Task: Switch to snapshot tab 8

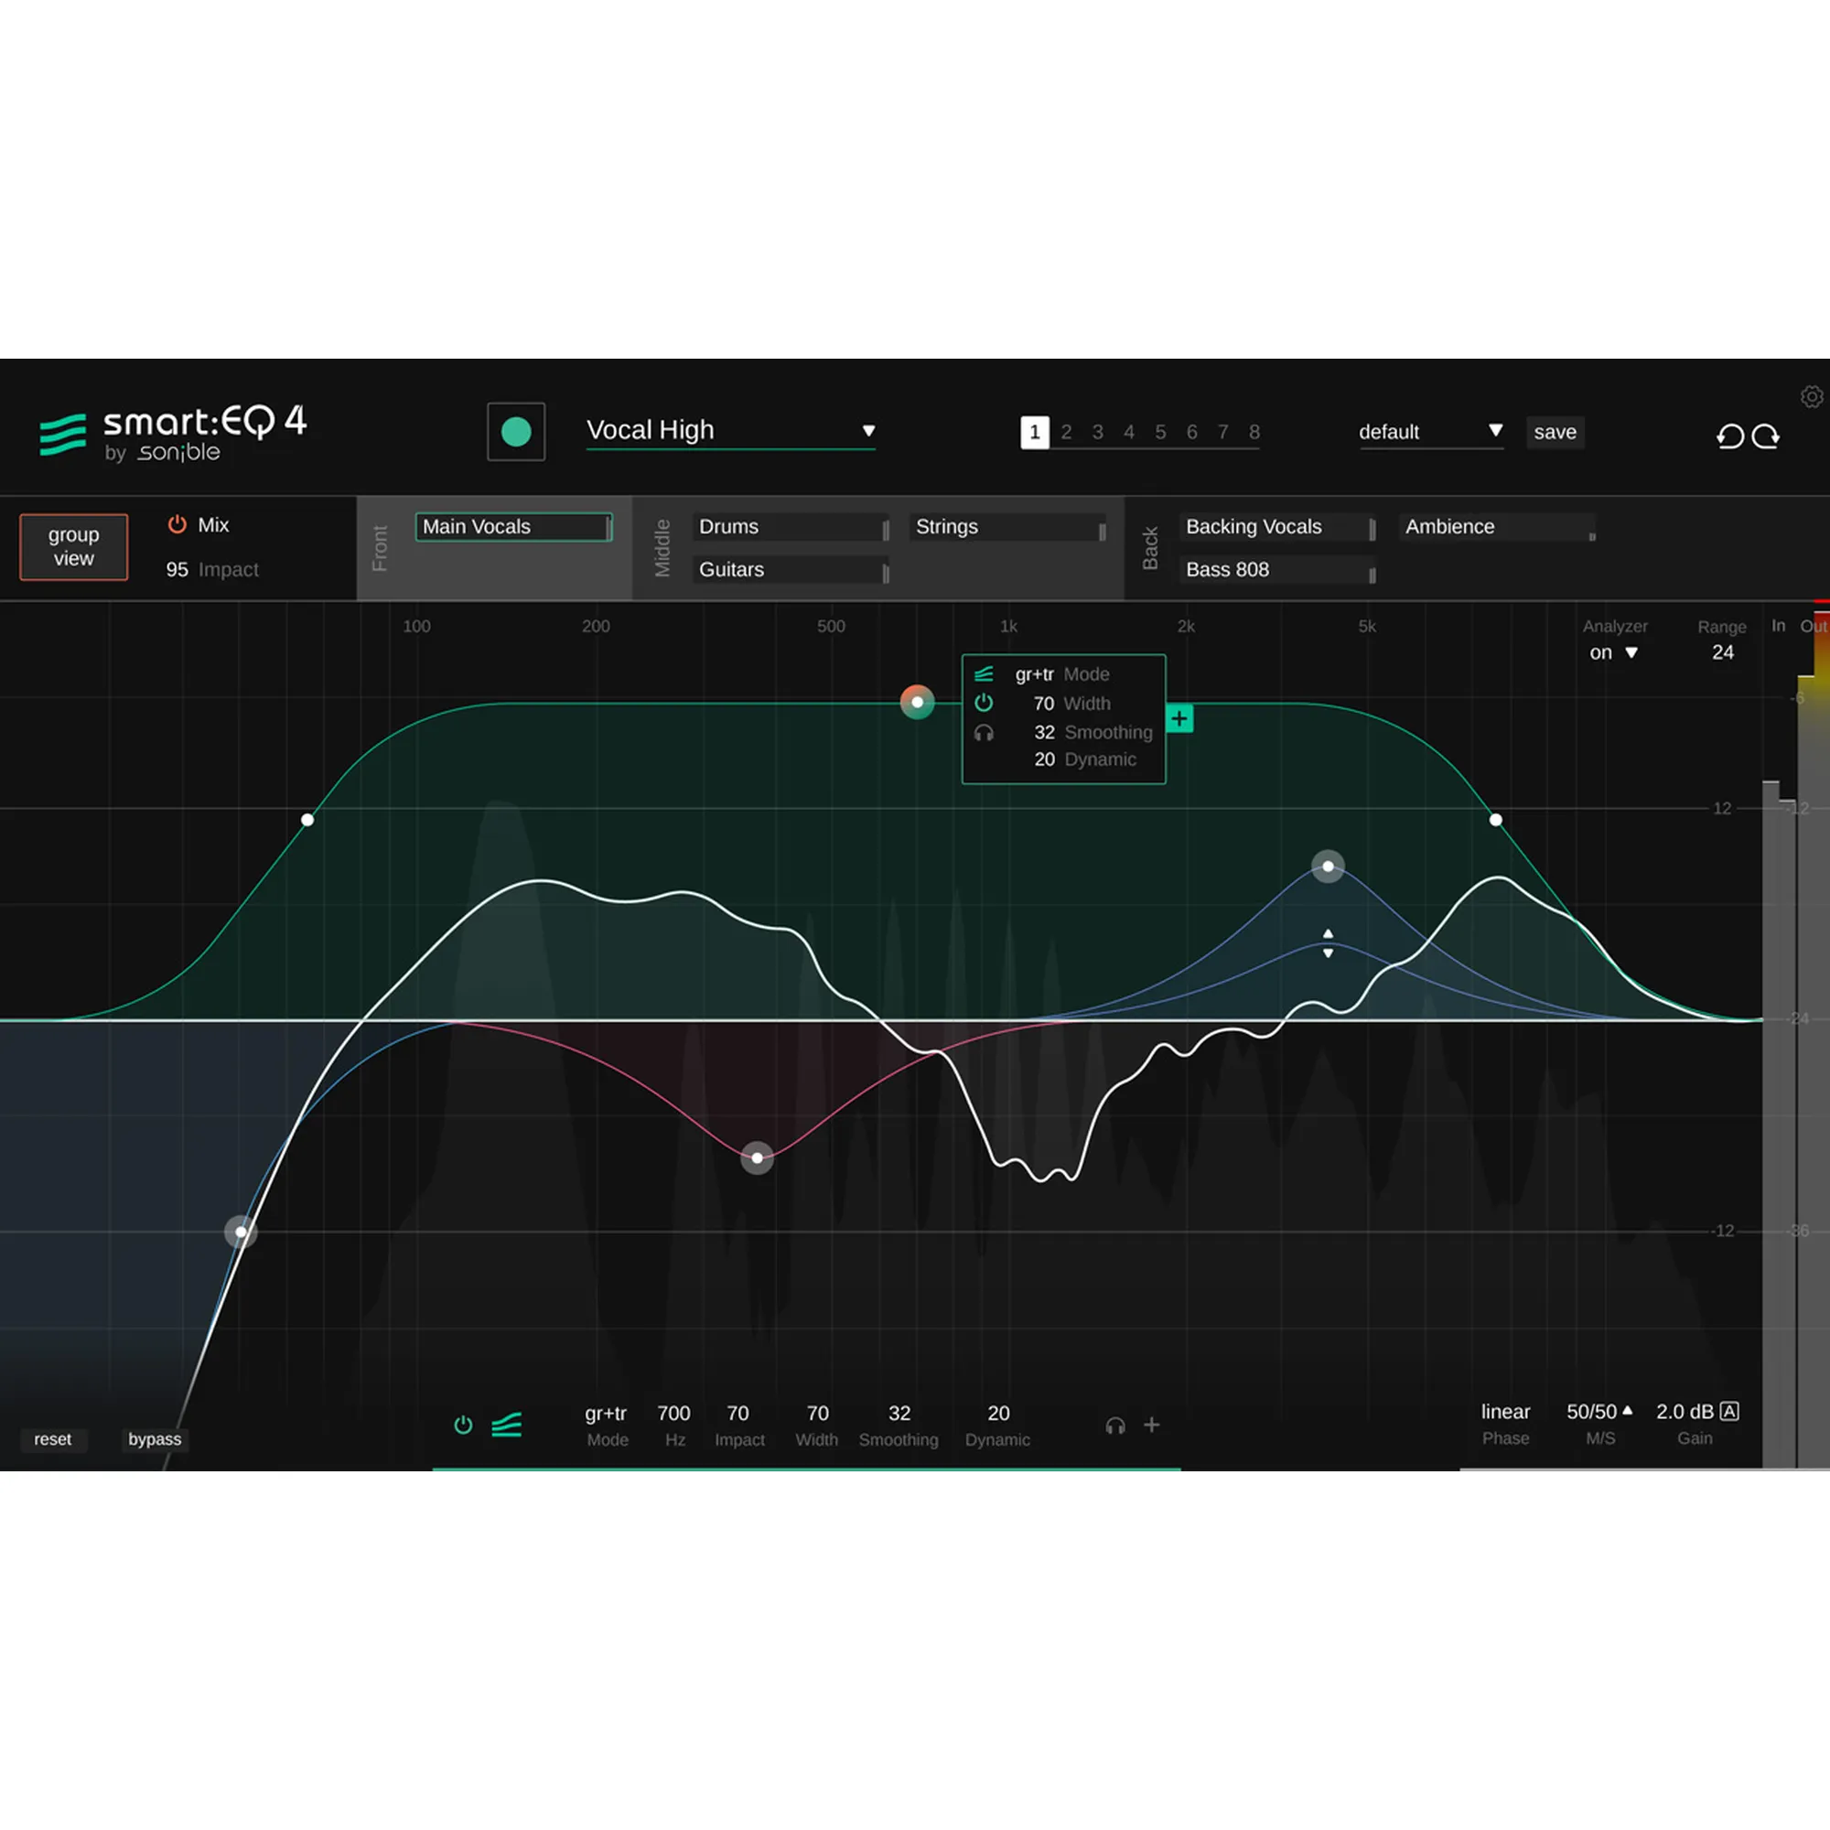Action: click(1254, 432)
